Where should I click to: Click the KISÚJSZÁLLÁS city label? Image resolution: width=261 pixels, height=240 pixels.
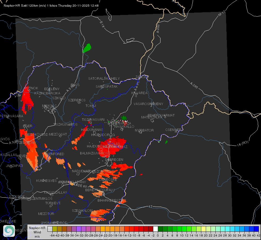tap(55, 192)
